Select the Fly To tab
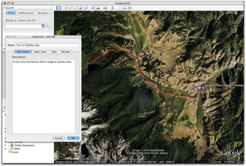The width and height of the screenshot is (246, 166). [11, 13]
